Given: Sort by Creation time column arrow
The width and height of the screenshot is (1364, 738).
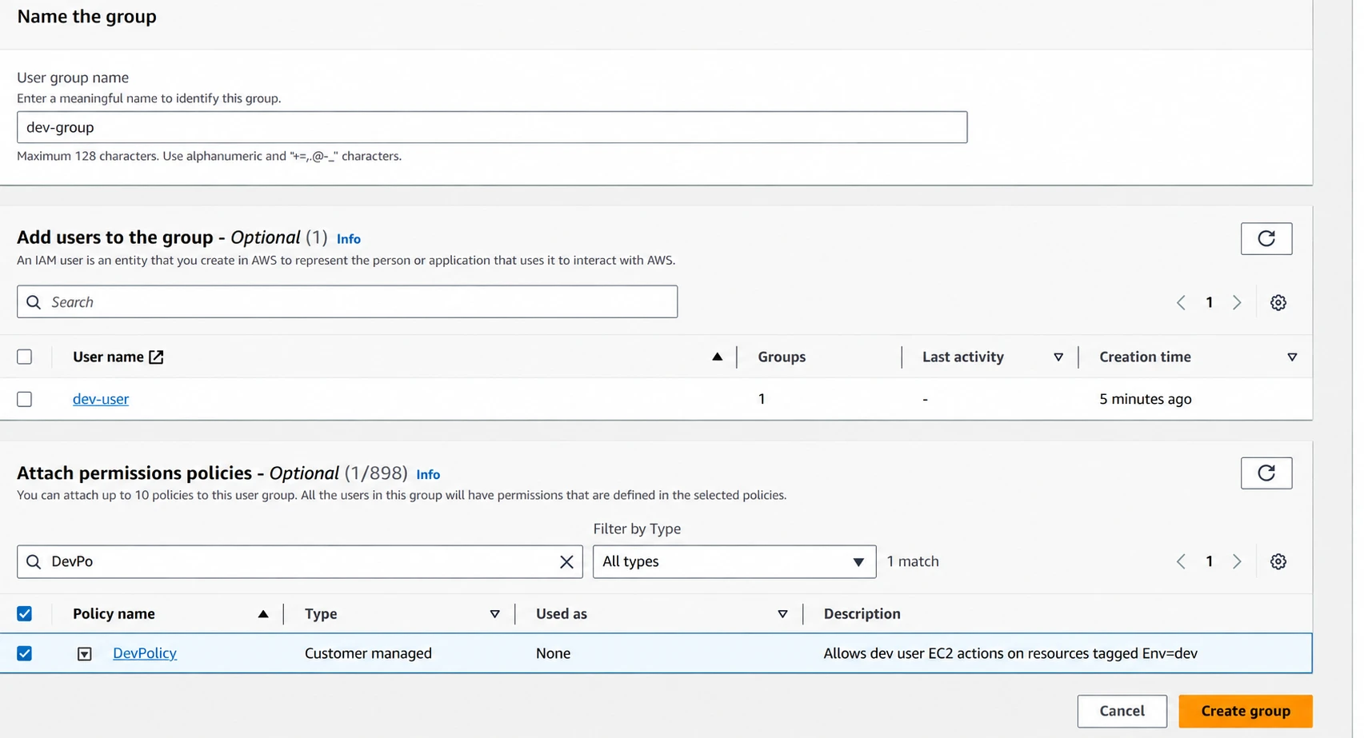Looking at the screenshot, I should (x=1291, y=357).
